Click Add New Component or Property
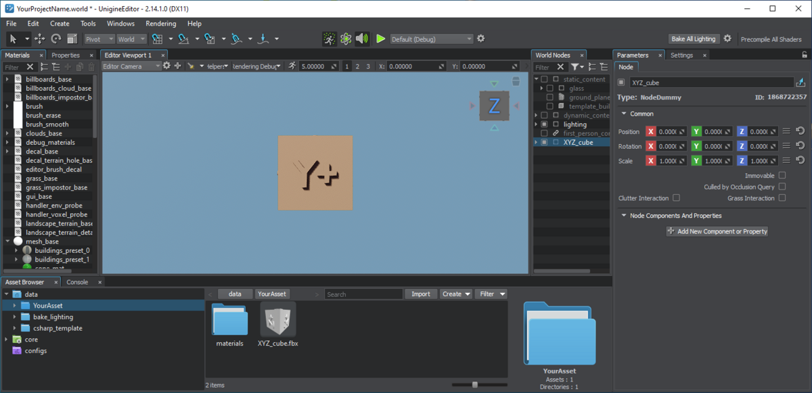The width and height of the screenshot is (812, 393). 717,231
